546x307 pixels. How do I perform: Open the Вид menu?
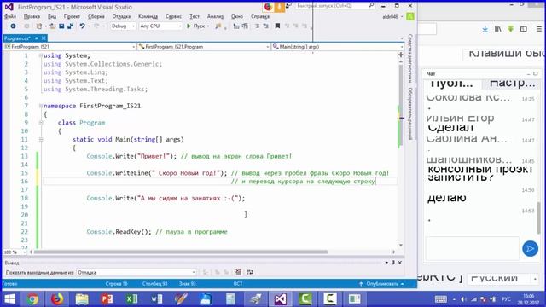click(x=52, y=17)
